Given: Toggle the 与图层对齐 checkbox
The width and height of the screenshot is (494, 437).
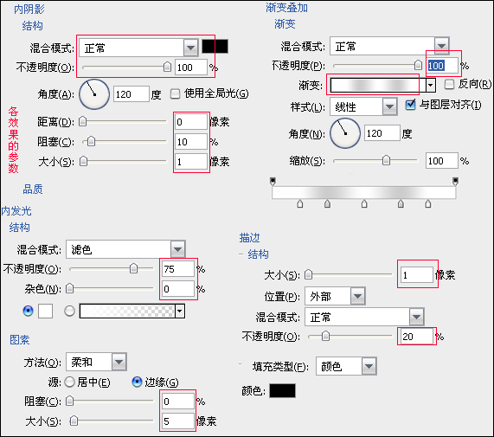Looking at the screenshot, I should tap(410, 105).
